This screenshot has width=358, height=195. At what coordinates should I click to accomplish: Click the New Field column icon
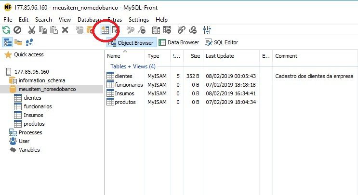pos(156,30)
